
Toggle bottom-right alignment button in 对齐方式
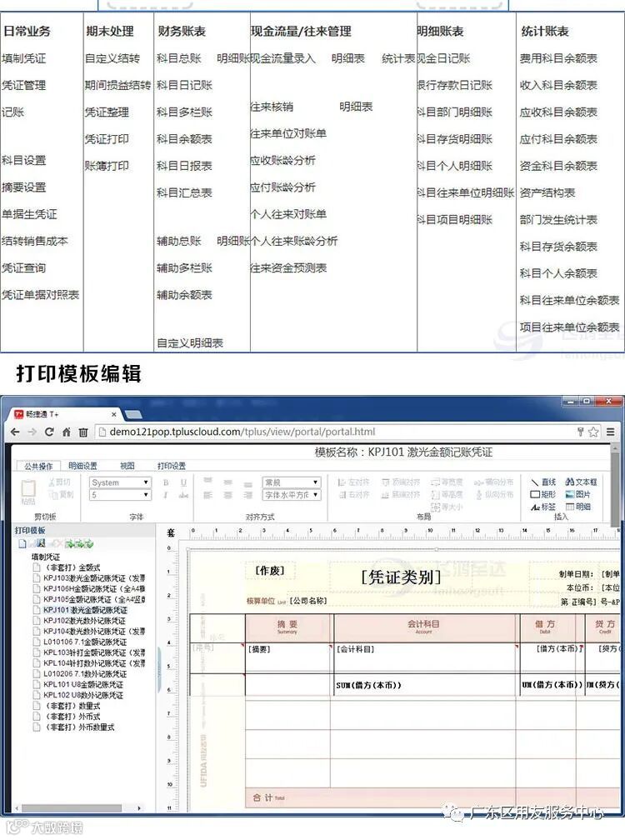point(247,495)
